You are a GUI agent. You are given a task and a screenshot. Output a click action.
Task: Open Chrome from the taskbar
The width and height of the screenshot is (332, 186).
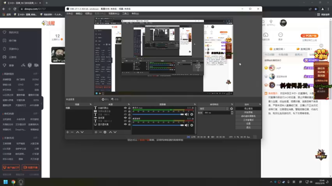pos(13,182)
